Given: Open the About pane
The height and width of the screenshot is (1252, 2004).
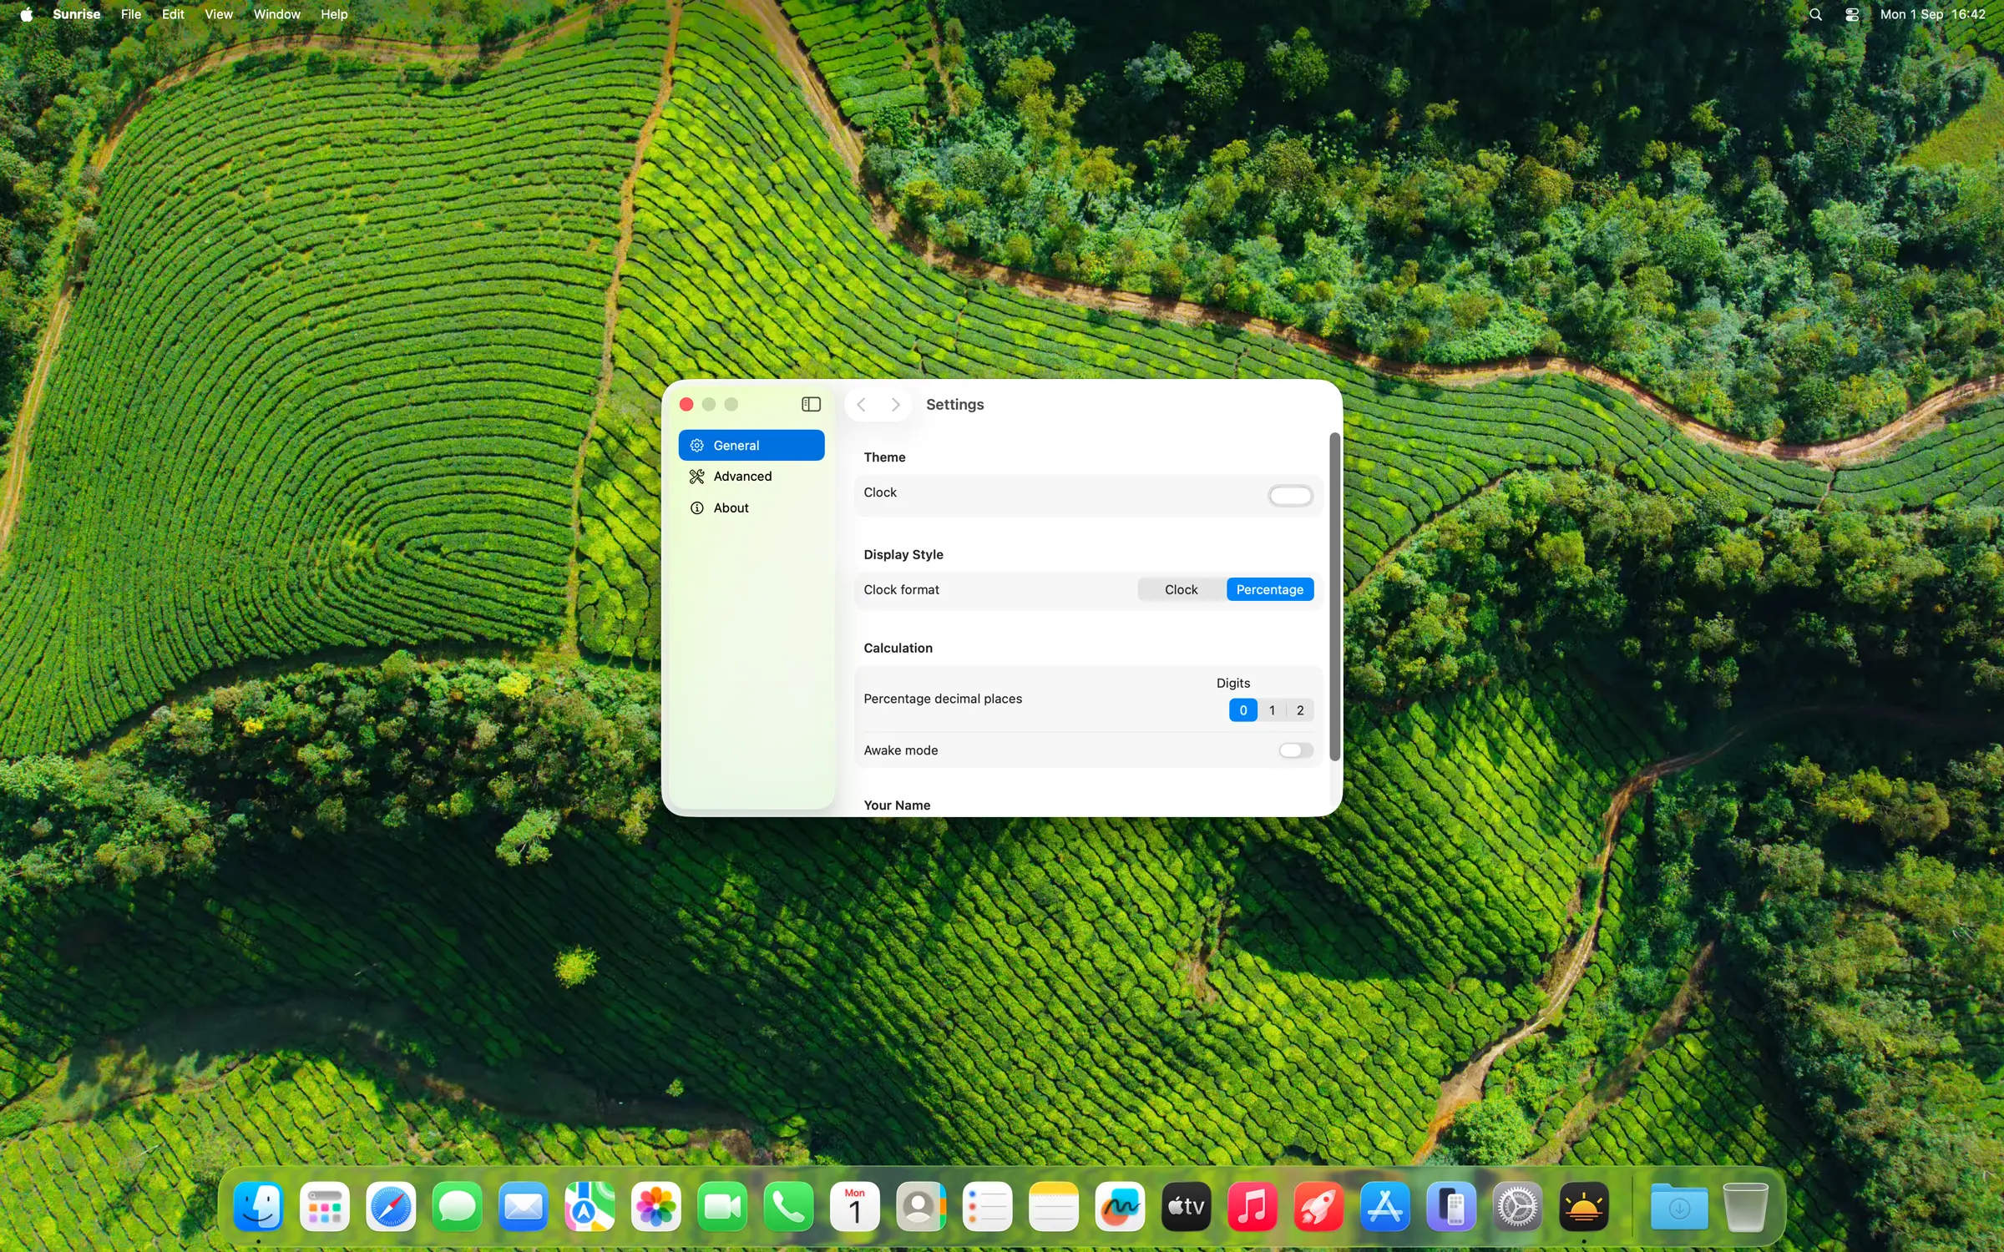Looking at the screenshot, I should [x=751, y=507].
